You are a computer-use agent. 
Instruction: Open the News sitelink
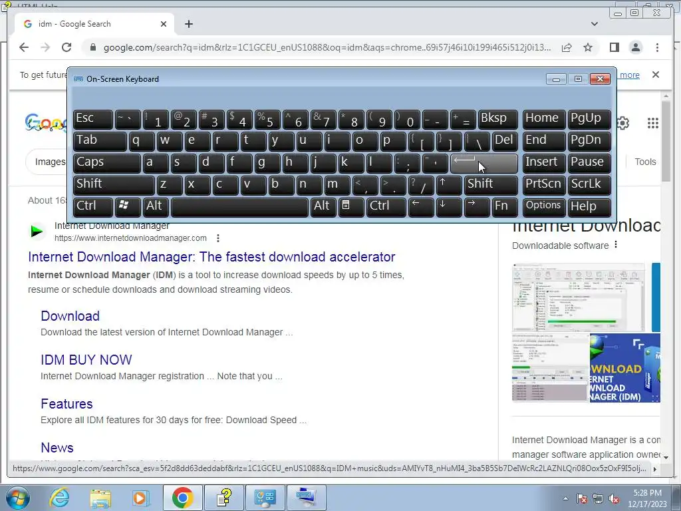[x=57, y=448]
